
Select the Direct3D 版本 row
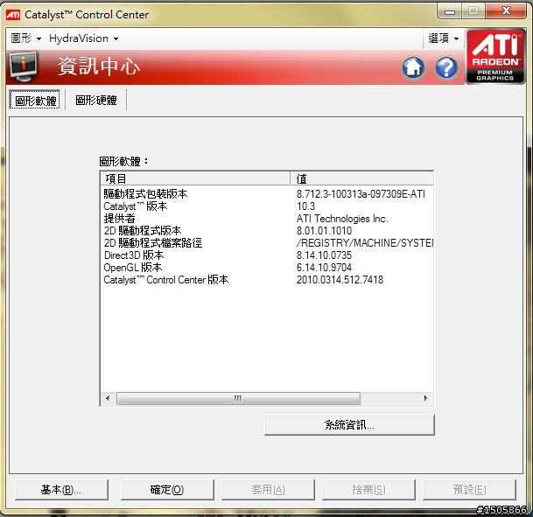coord(267,255)
